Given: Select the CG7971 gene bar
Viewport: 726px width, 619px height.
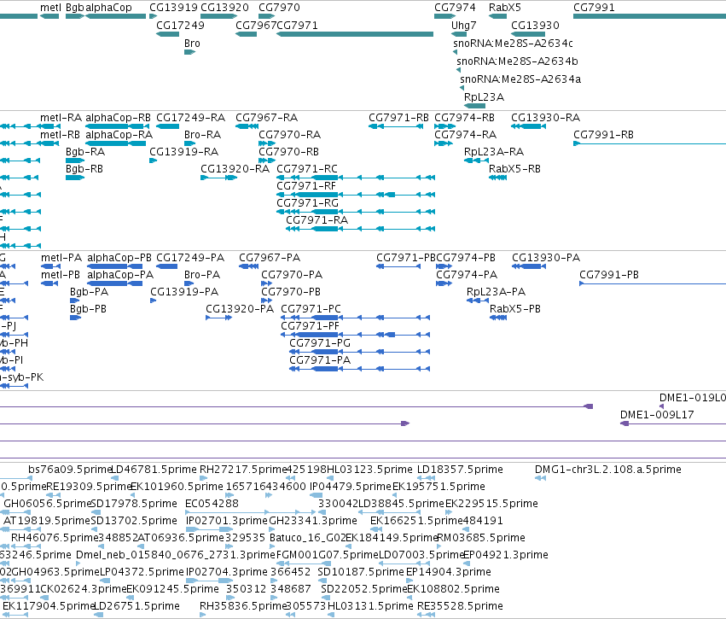Looking at the screenshot, I should tap(355, 34).
